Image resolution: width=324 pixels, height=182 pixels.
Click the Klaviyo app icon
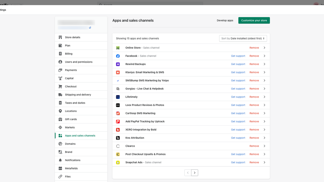[x=118, y=72]
